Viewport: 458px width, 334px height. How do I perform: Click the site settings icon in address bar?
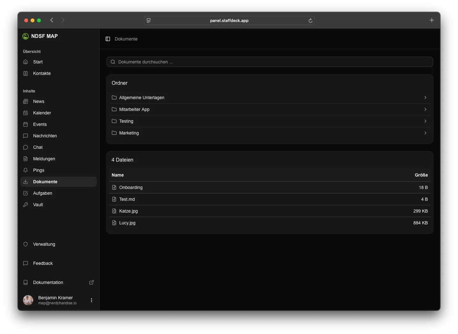[x=149, y=20]
